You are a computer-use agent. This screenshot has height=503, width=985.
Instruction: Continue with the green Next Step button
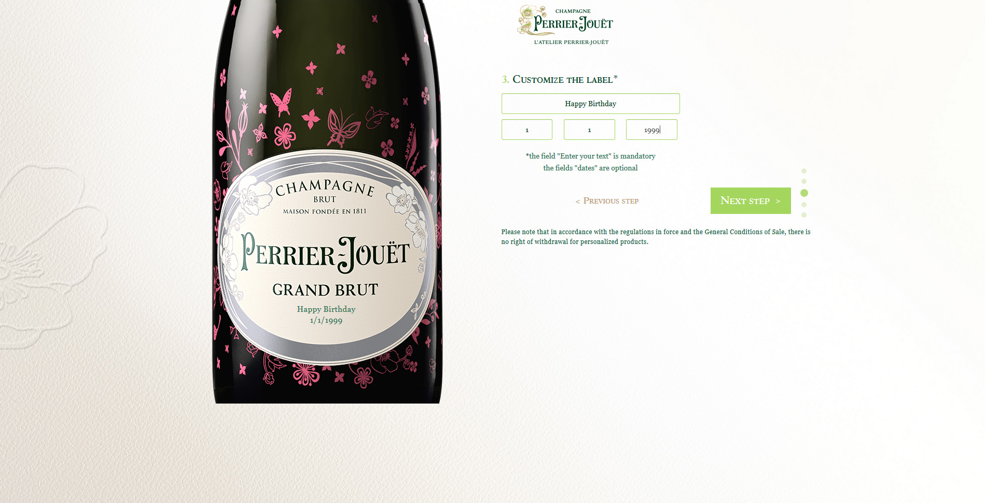(751, 200)
